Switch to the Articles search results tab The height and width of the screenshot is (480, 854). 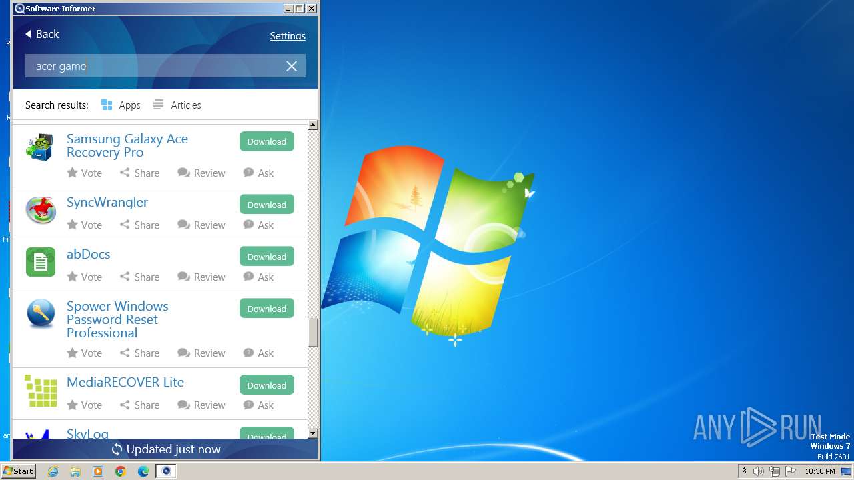(x=177, y=105)
